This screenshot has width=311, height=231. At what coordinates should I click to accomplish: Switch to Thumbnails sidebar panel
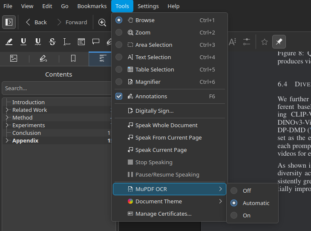pos(14,58)
